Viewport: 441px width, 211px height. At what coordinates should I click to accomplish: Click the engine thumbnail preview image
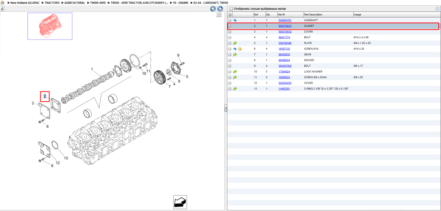point(50,26)
